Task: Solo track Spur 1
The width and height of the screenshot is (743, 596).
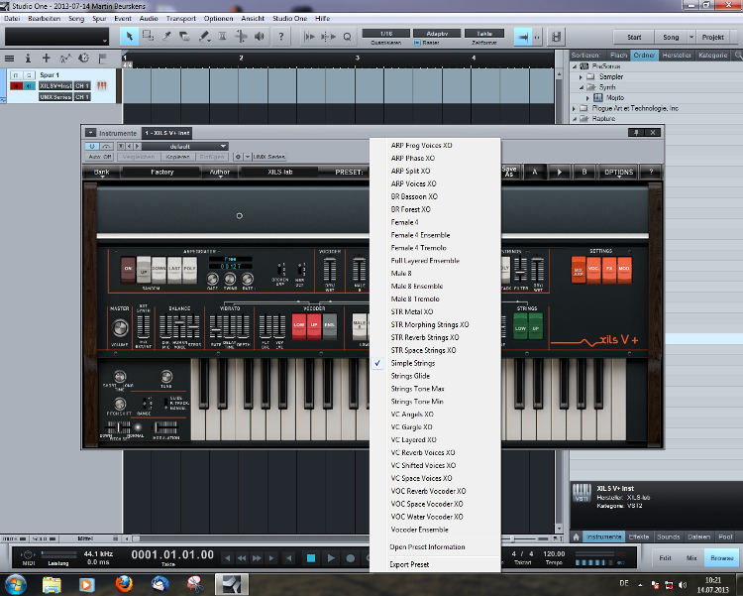Action: 29,75
